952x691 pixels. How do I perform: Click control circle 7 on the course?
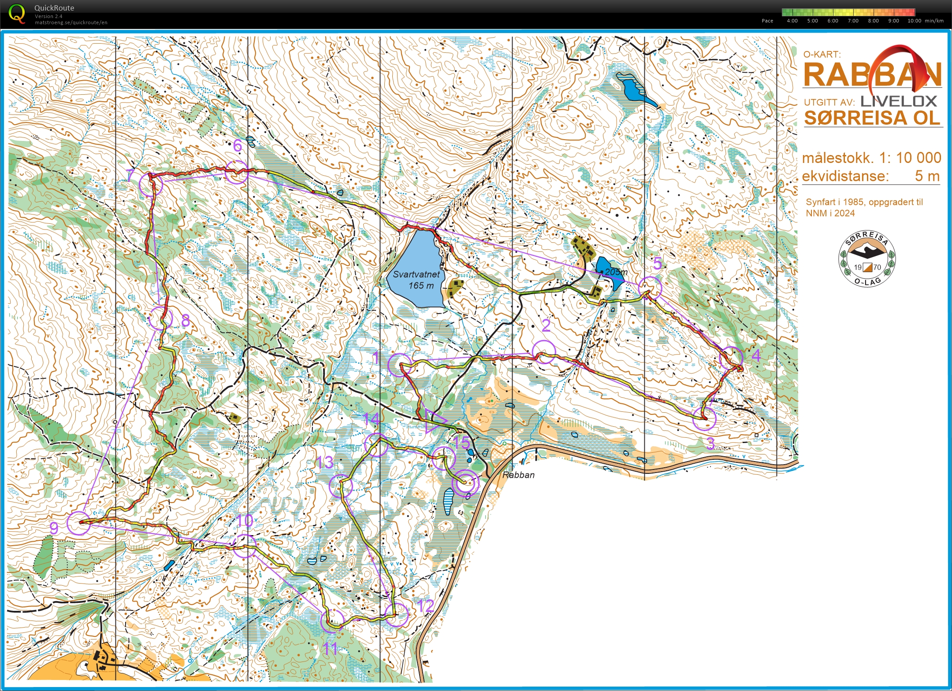click(151, 184)
